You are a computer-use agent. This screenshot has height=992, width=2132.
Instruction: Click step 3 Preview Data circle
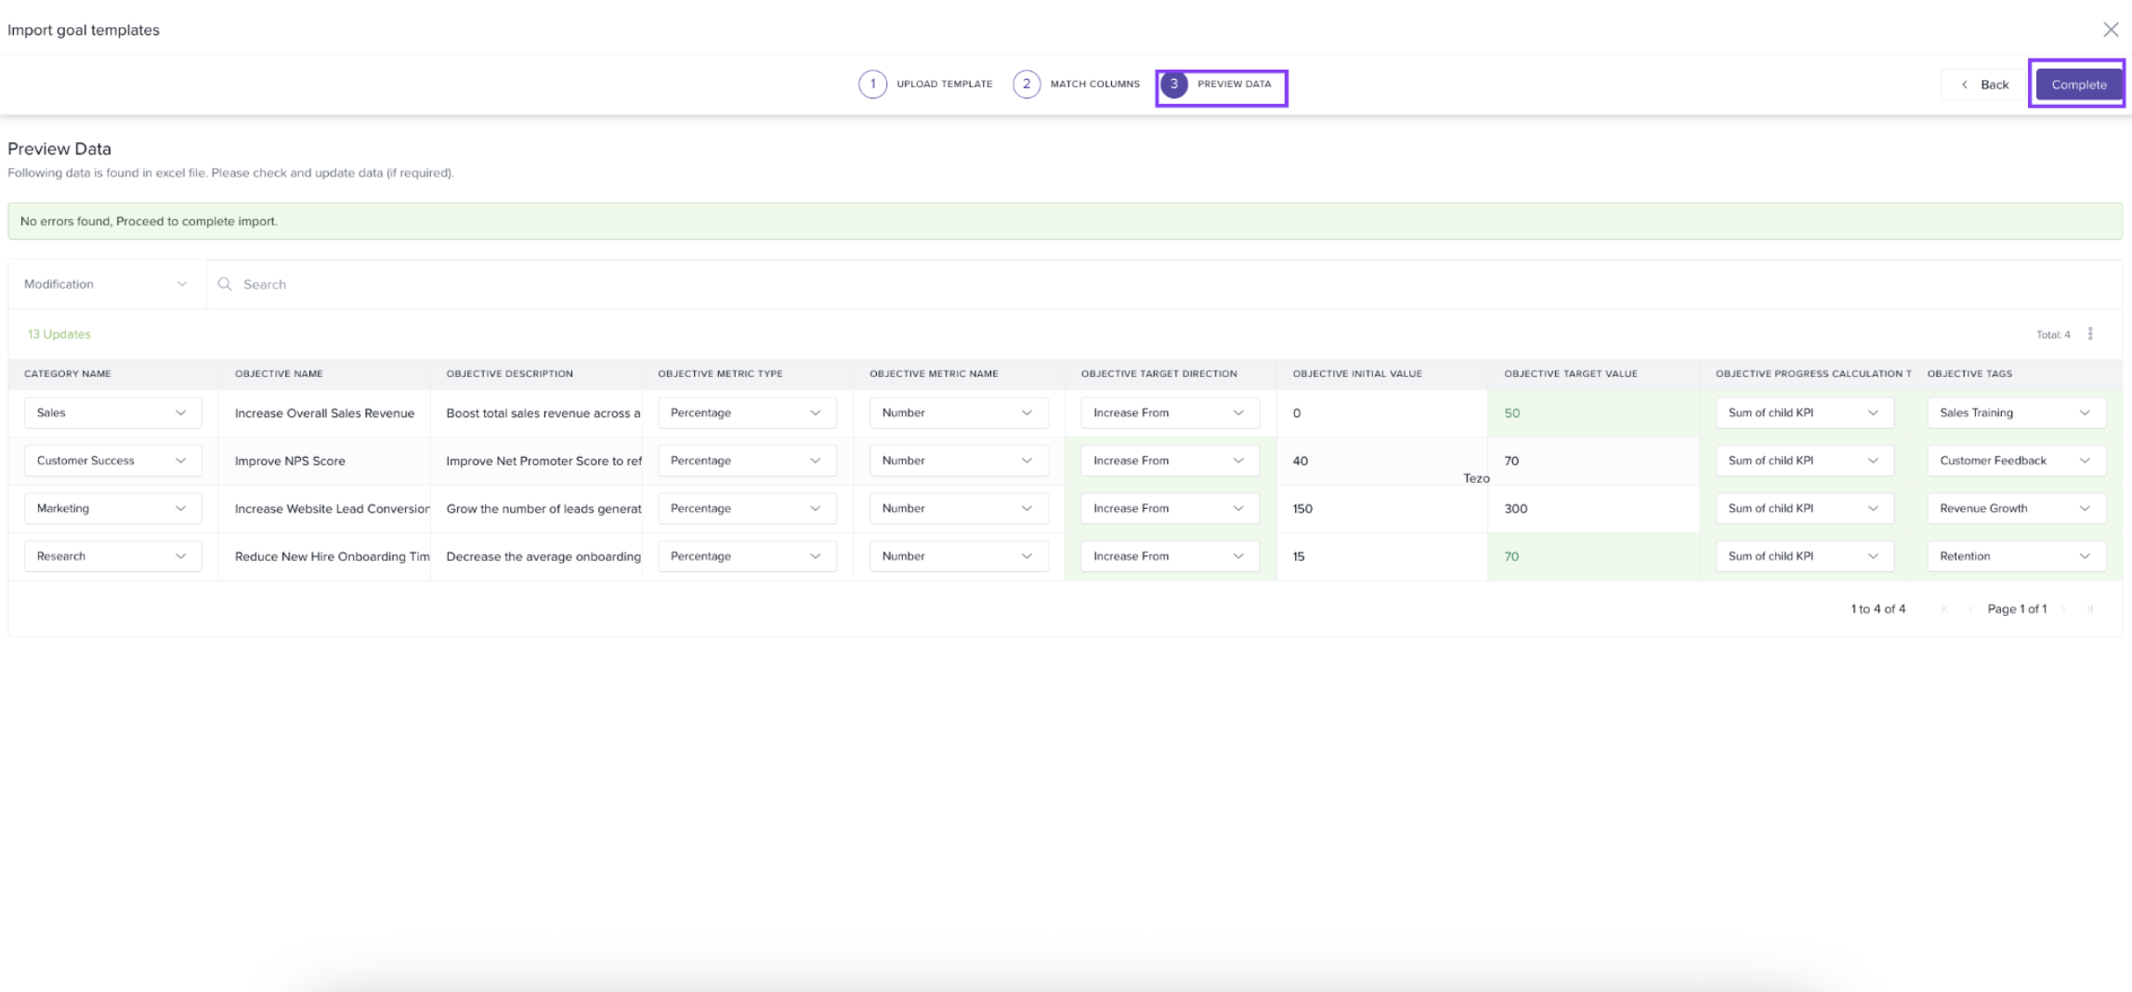pyautogui.click(x=1174, y=85)
